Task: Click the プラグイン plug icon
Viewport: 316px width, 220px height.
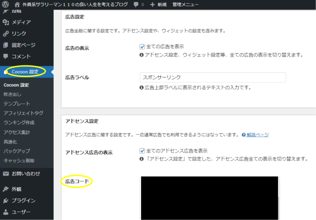Action: pyautogui.click(x=6, y=201)
